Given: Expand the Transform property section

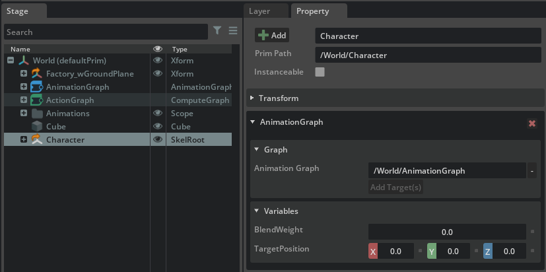Looking at the screenshot, I should pos(252,98).
